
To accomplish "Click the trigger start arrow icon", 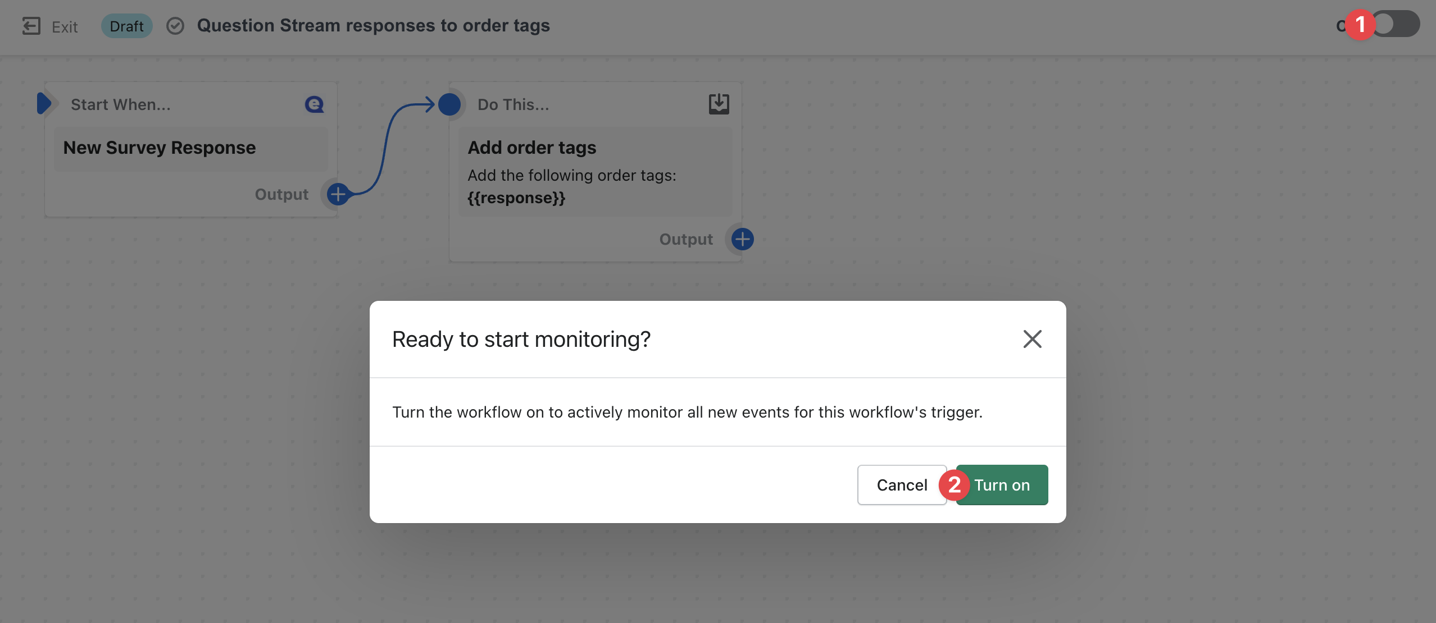I will click(44, 104).
